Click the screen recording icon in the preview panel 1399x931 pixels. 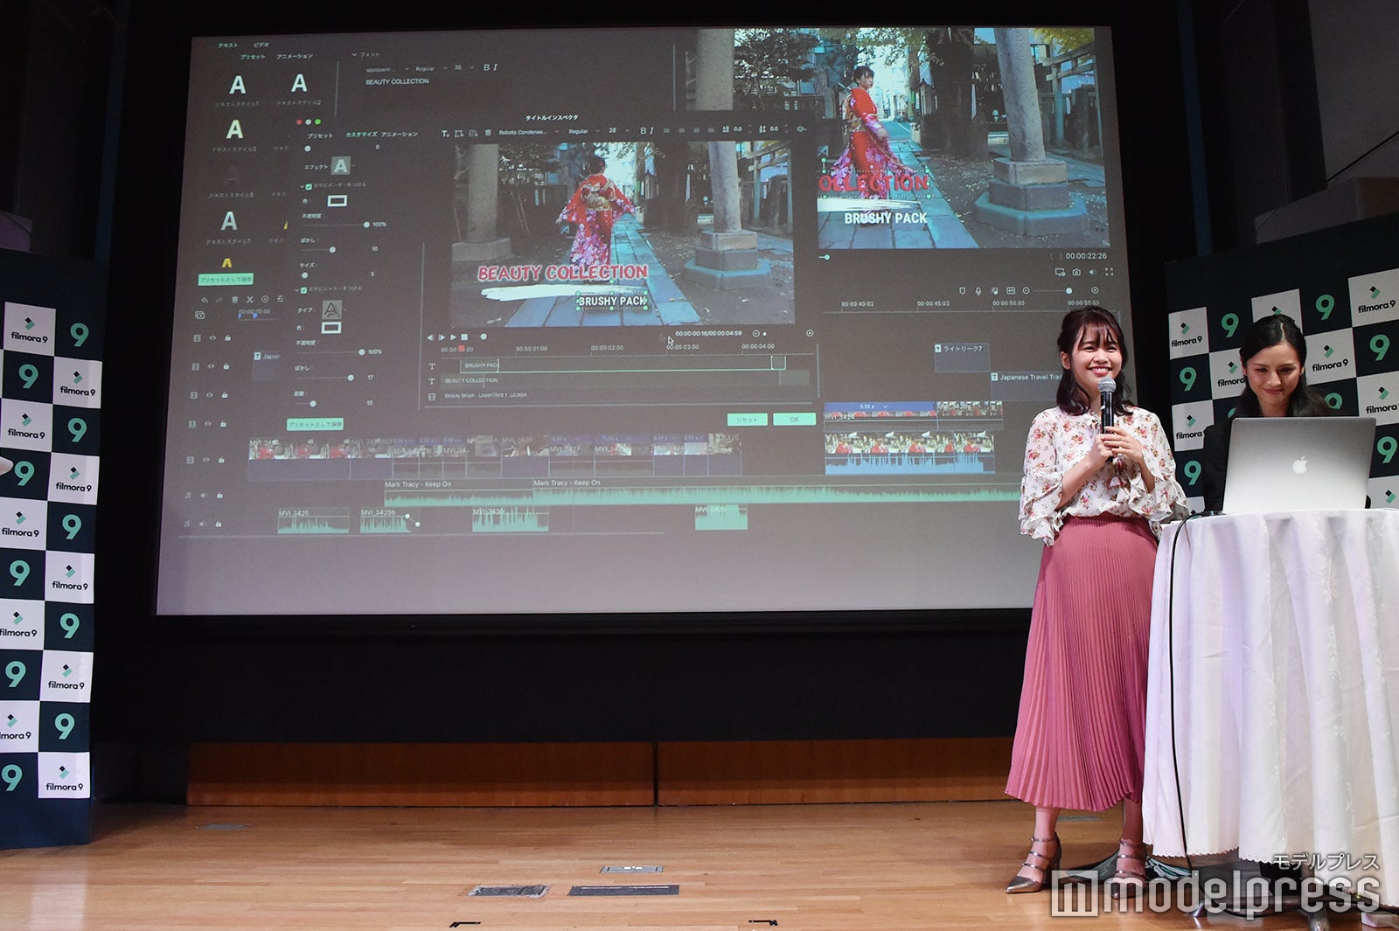tap(1060, 272)
